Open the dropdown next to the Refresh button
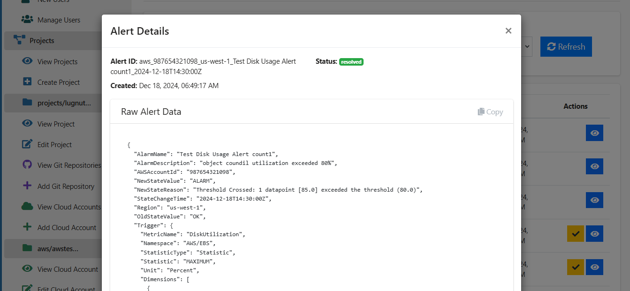Screen dimensions: 630x291 (x=527, y=46)
